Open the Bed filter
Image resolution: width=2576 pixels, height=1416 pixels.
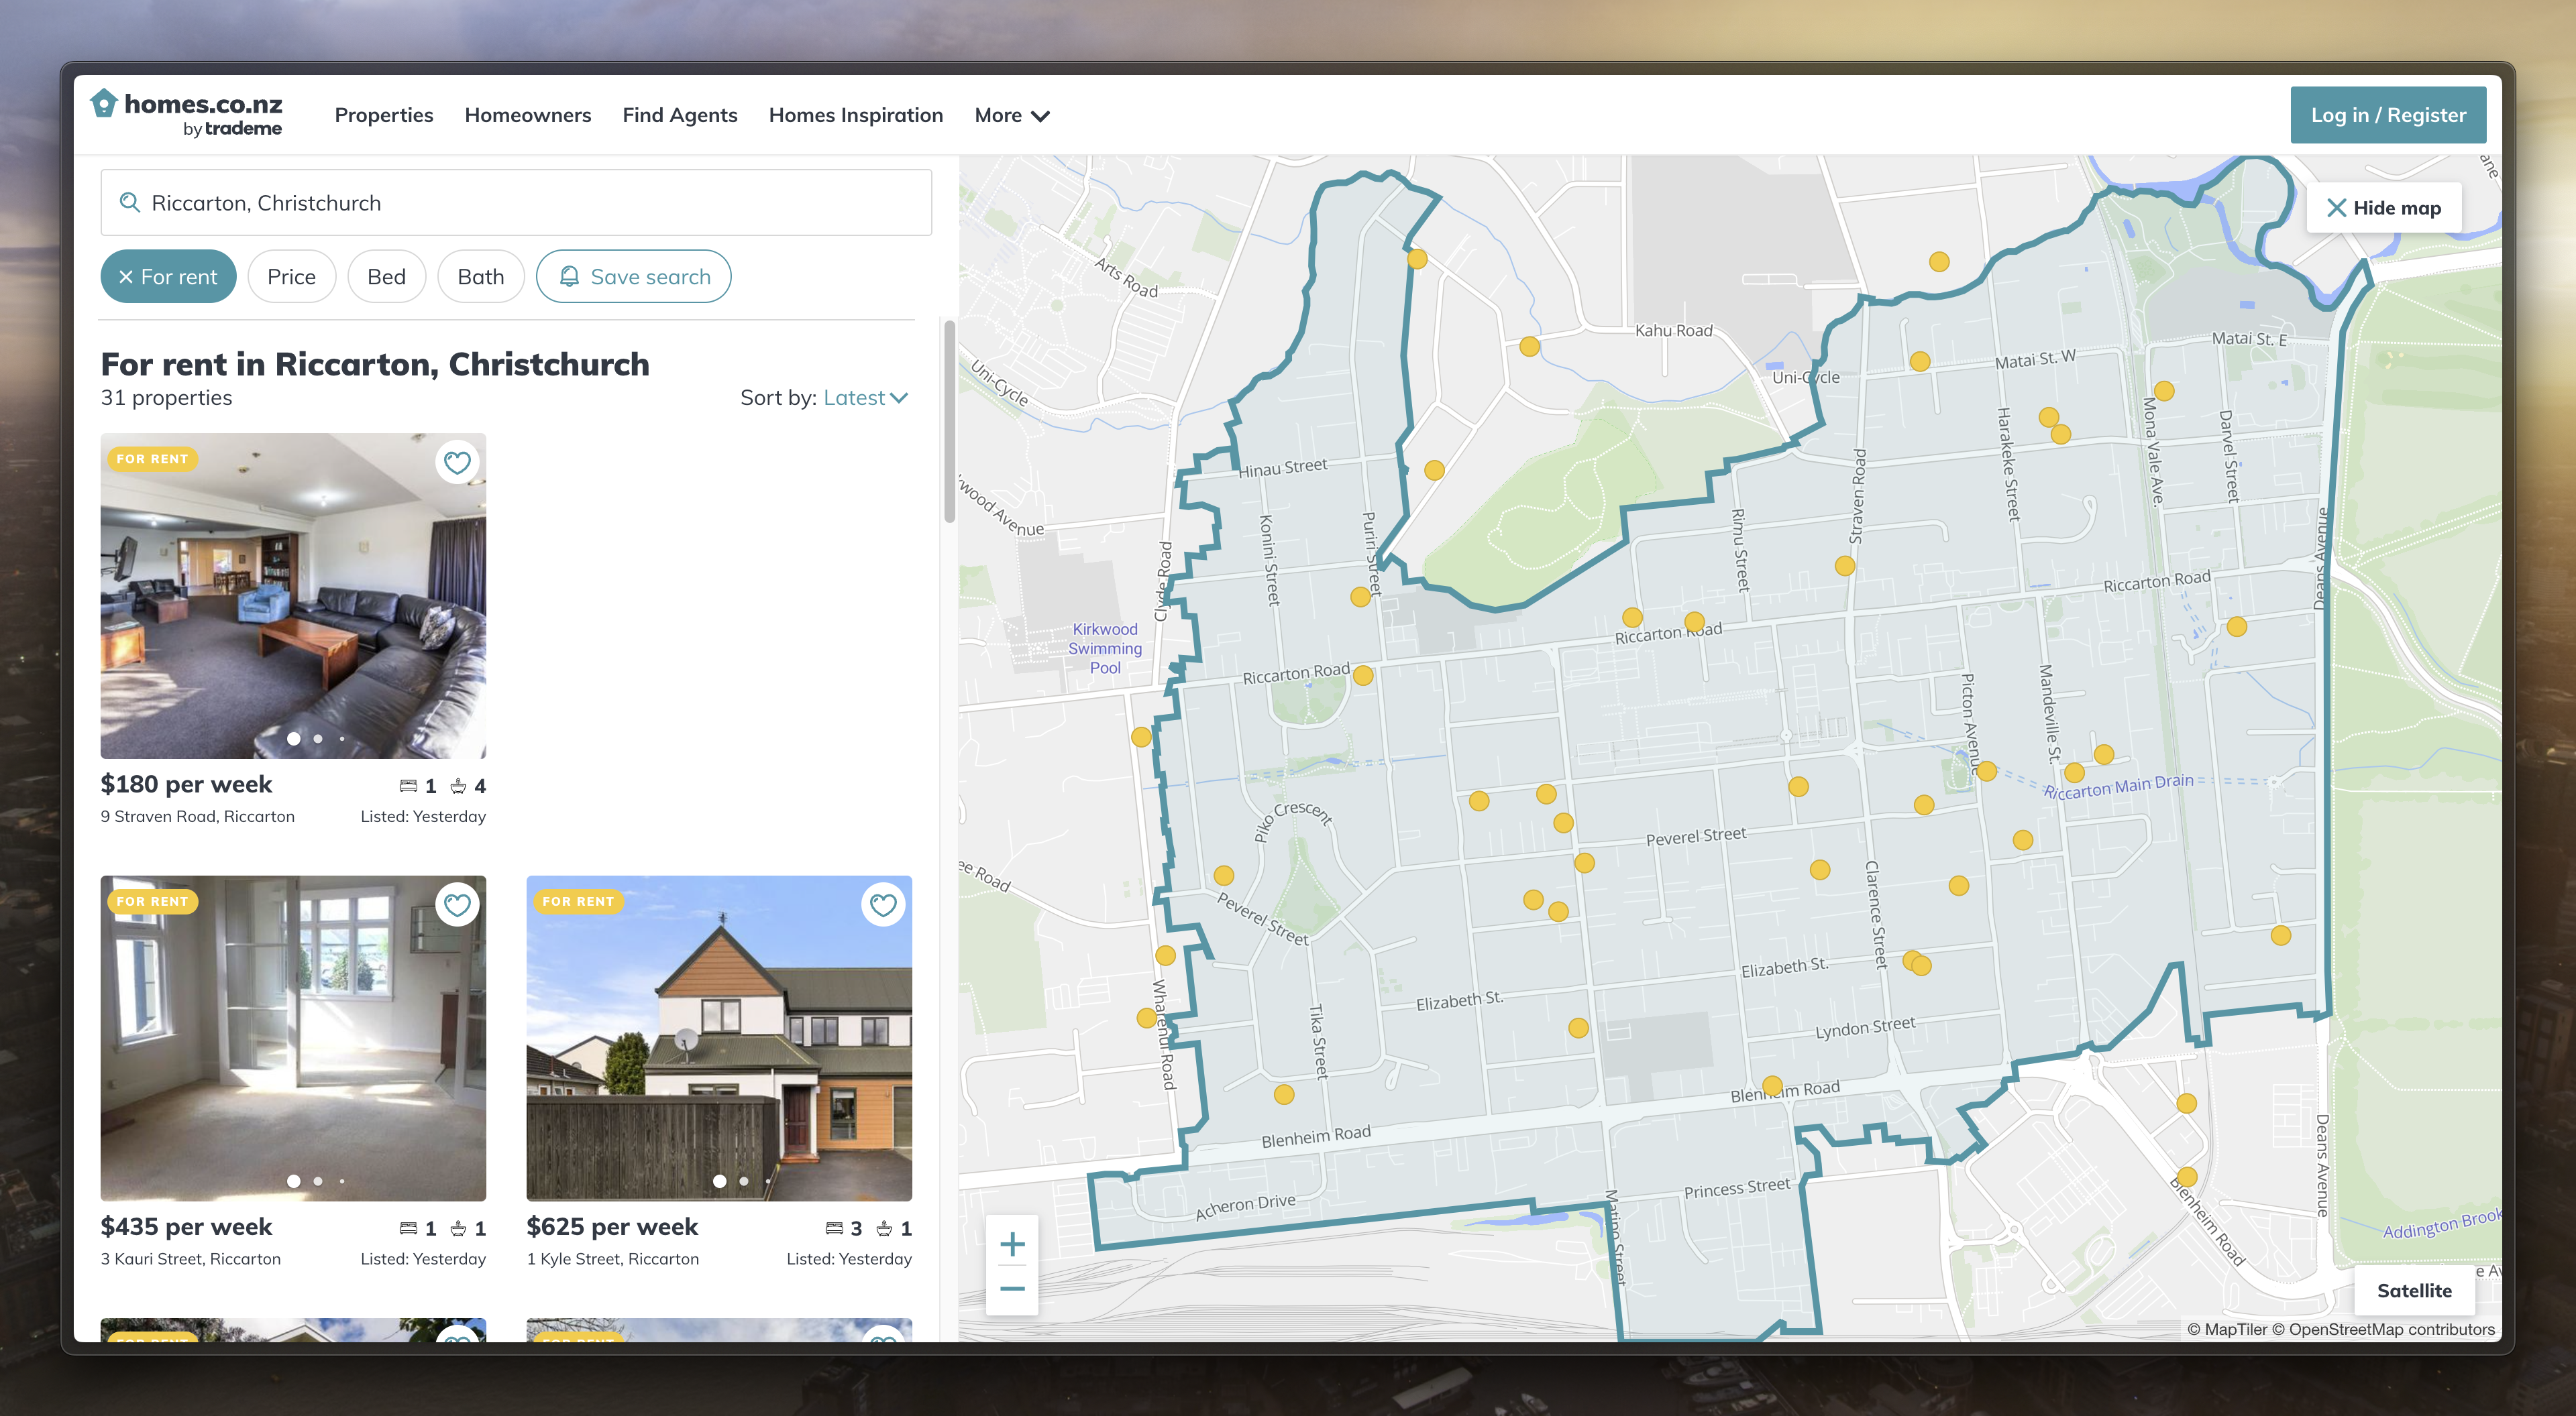point(386,277)
